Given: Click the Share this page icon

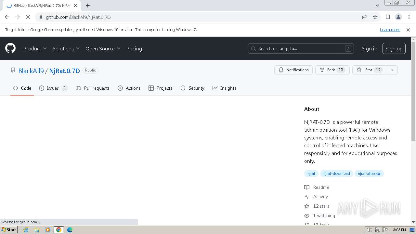Looking at the screenshot, I should (365, 17).
